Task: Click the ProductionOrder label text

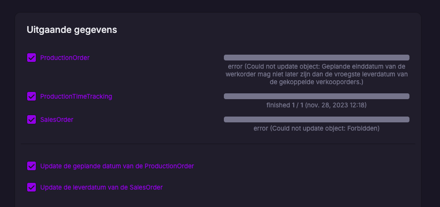Action: tap(65, 58)
